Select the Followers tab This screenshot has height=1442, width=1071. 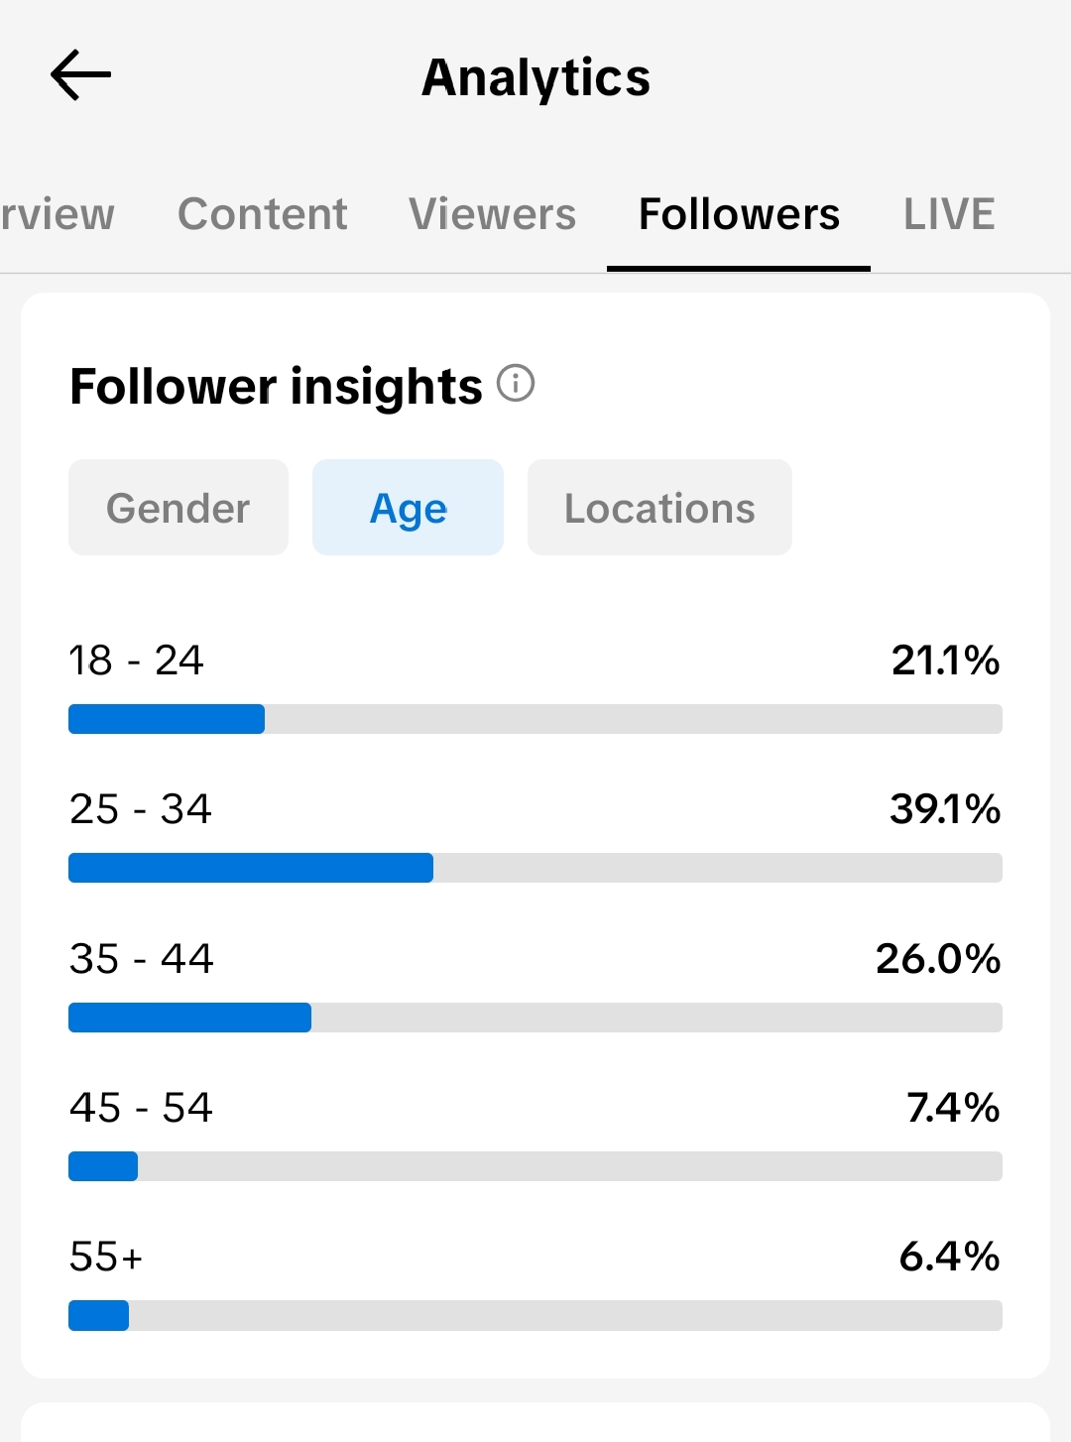coord(739,214)
